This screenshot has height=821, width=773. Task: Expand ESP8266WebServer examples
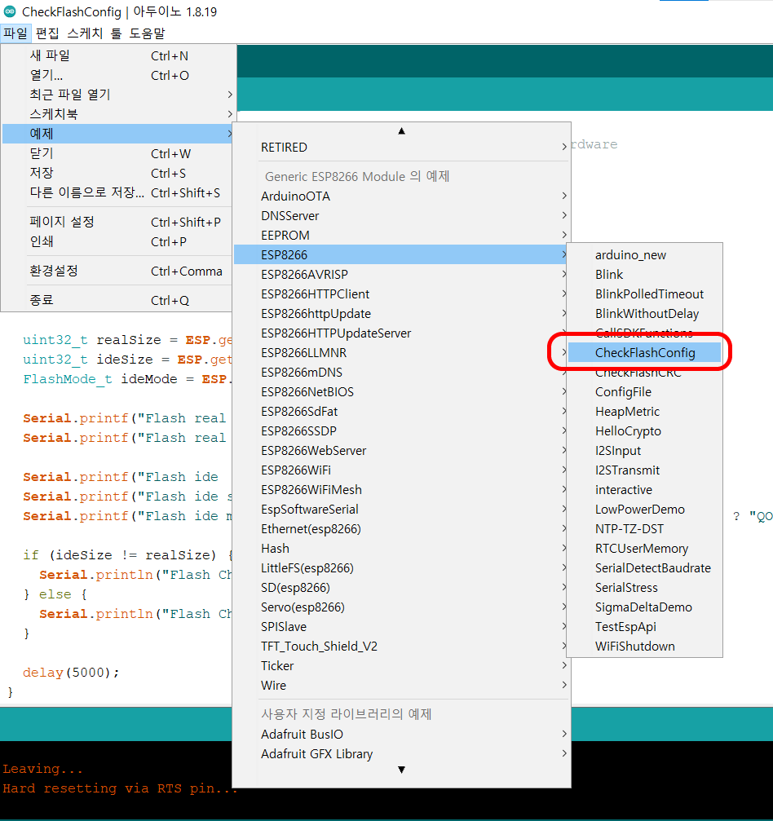[402, 450]
